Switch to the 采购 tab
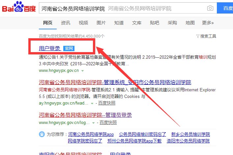 pyautogui.click(x=172, y=23)
